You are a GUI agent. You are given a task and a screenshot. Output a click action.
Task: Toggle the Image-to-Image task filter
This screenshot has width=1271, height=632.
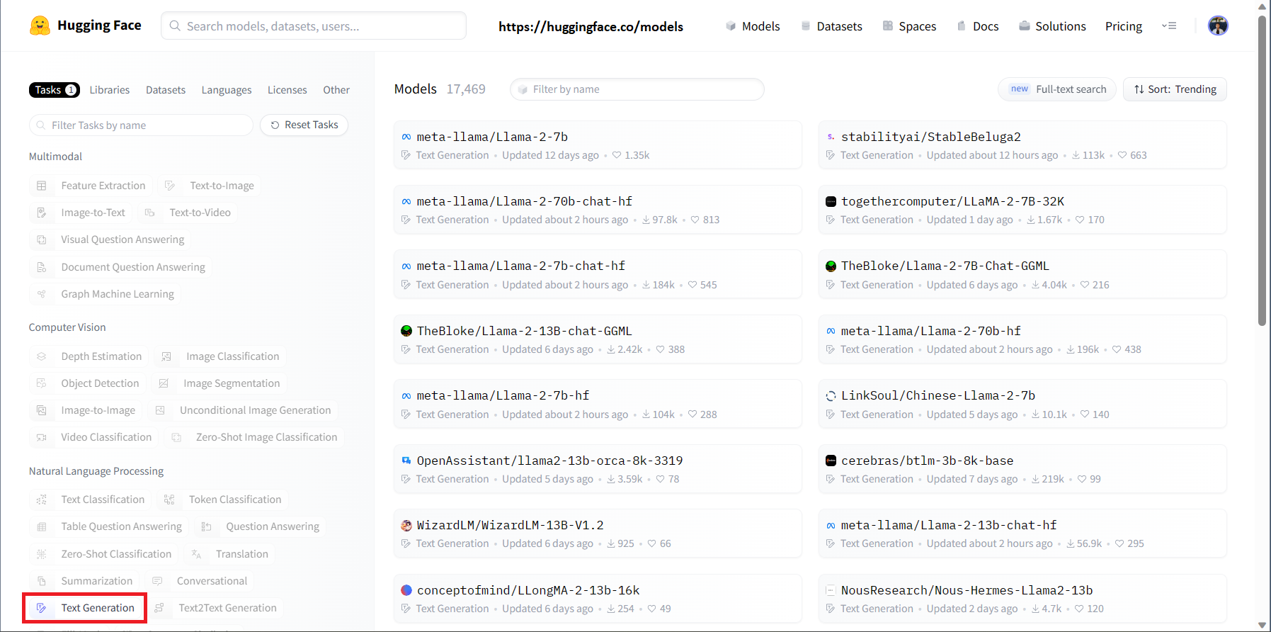(86, 410)
